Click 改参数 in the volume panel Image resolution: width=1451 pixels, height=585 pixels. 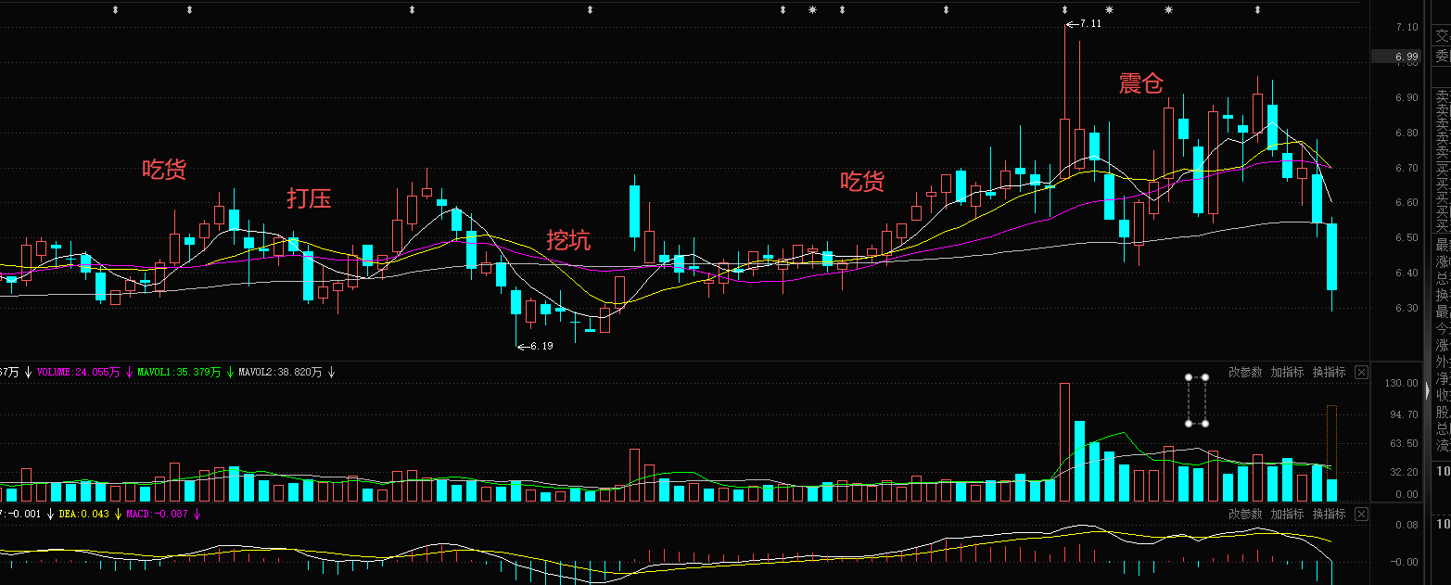[1245, 372]
